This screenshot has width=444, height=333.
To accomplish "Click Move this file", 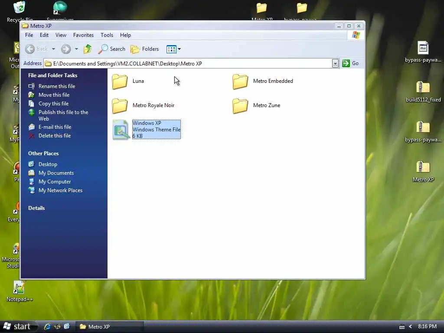I will click(x=54, y=95).
